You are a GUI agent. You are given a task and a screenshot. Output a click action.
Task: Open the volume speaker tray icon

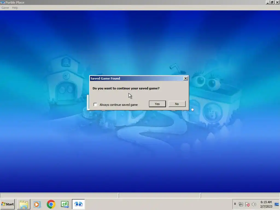click(x=254, y=204)
